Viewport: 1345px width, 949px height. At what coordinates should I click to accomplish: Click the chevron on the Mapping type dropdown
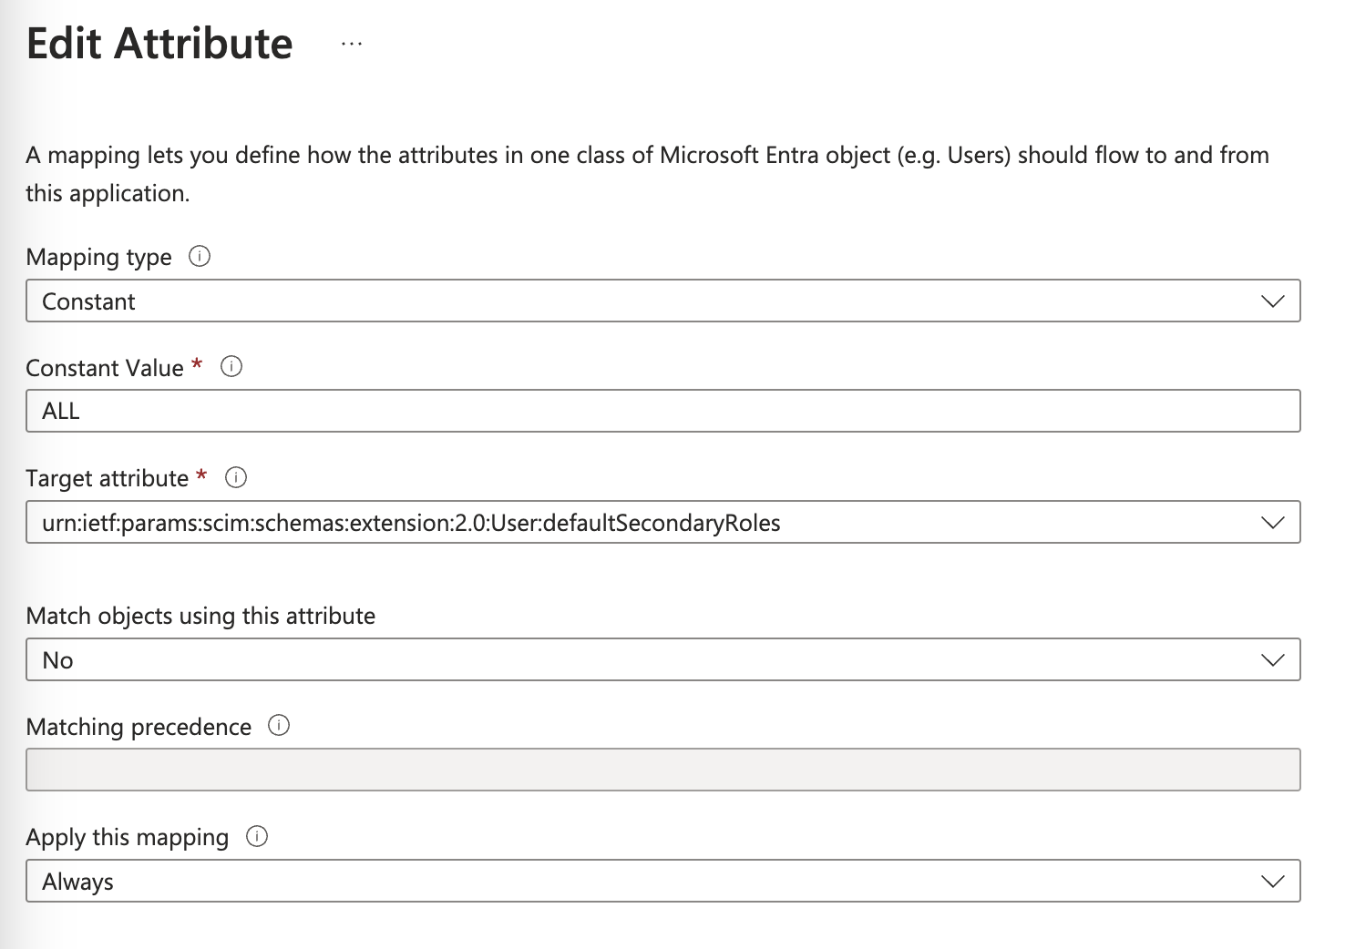(1274, 301)
